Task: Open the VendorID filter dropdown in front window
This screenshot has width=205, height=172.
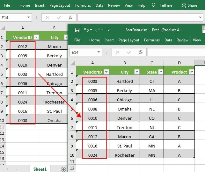Action: (106, 72)
